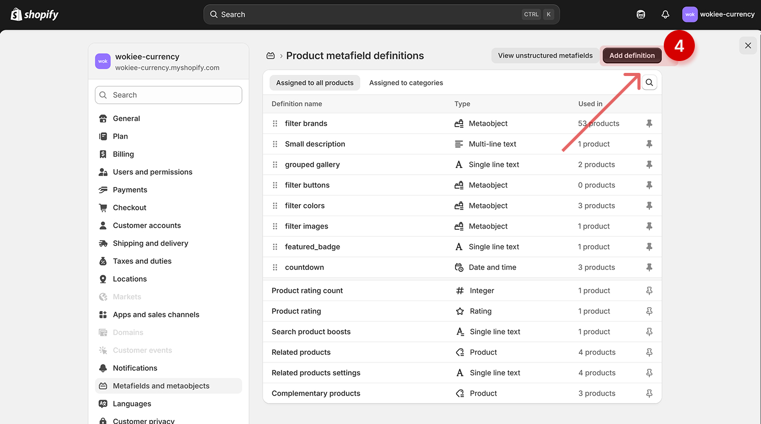Click the wokiee-currency store avatar in sidebar

point(103,62)
